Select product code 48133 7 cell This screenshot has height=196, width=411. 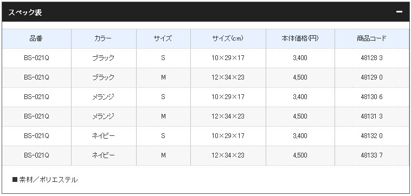pyautogui.click(x=371, y=155)
